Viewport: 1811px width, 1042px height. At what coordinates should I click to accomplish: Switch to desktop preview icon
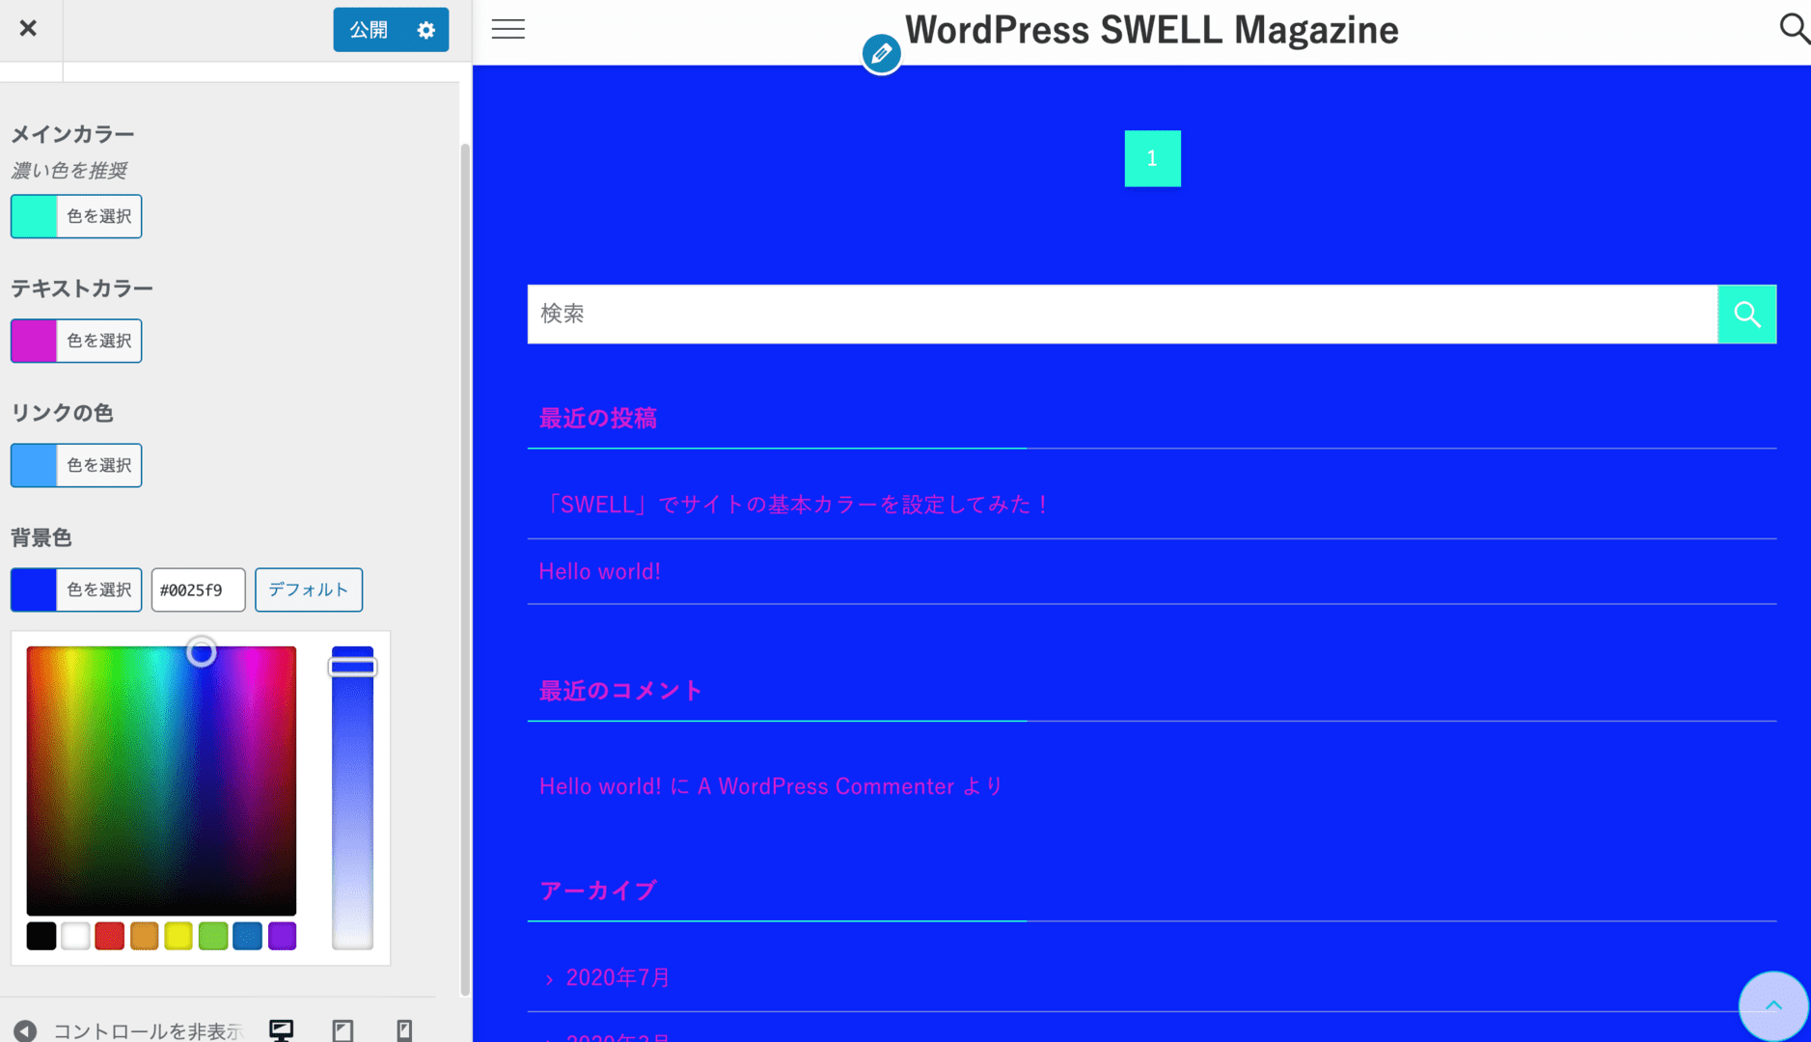281,1030
